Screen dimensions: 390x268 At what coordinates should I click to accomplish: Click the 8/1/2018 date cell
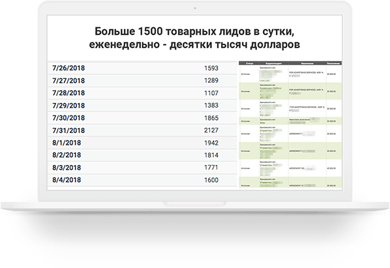click(x=67, y=143)
